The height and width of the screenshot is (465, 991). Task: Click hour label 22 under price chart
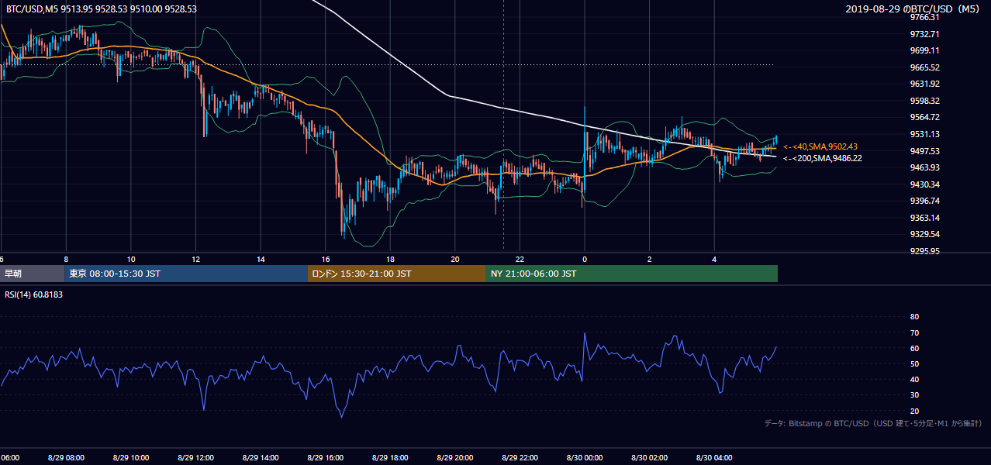click(x=520, y=259)
